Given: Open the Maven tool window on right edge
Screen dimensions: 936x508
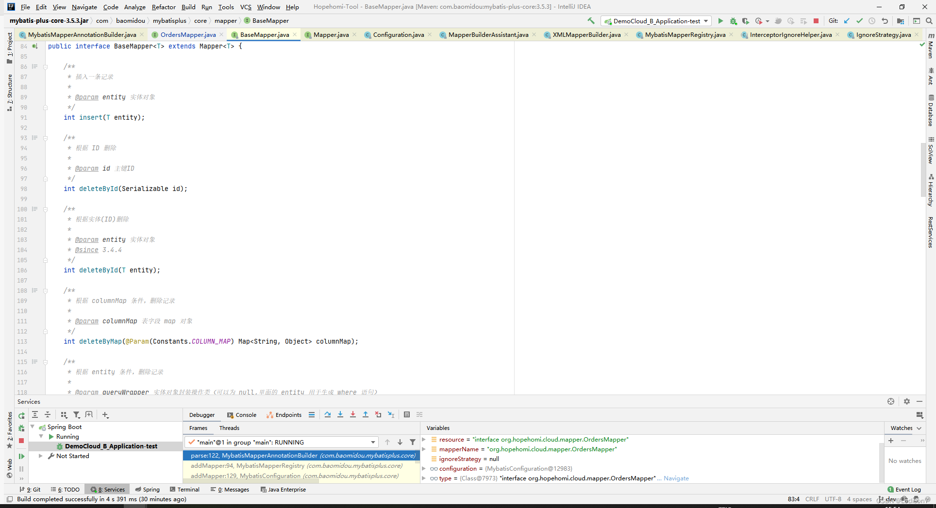Looking at the screenshot, I should pos(931,46).
